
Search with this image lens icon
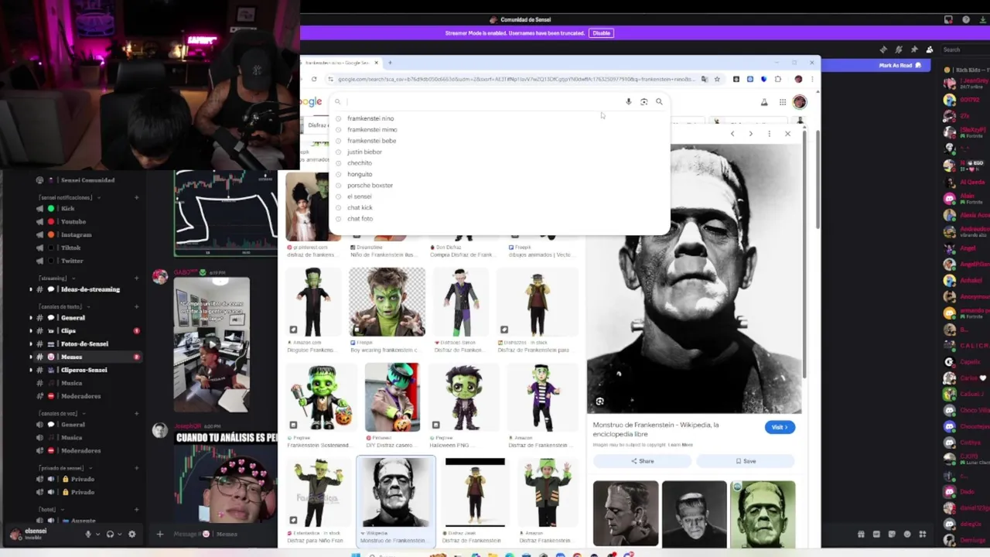(x=599, y=402)
